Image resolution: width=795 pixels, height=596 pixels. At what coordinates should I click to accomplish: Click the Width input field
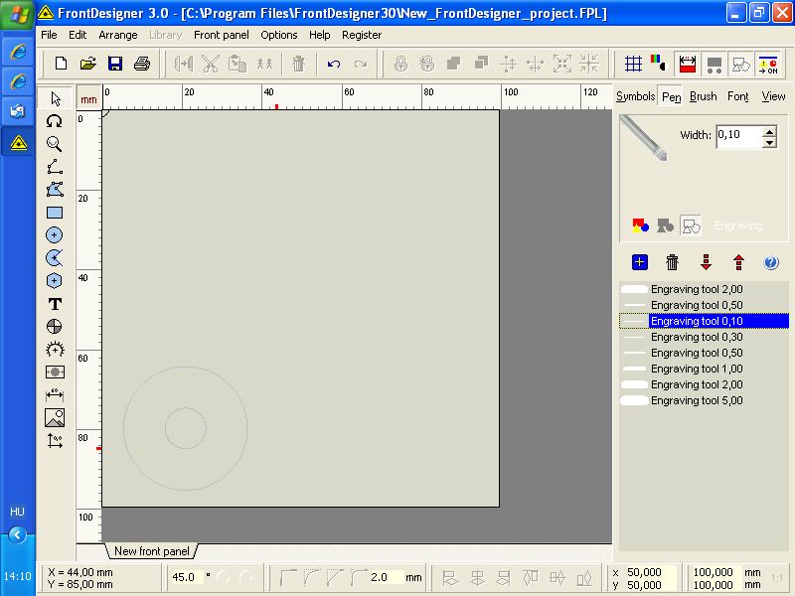click(738, 136)
